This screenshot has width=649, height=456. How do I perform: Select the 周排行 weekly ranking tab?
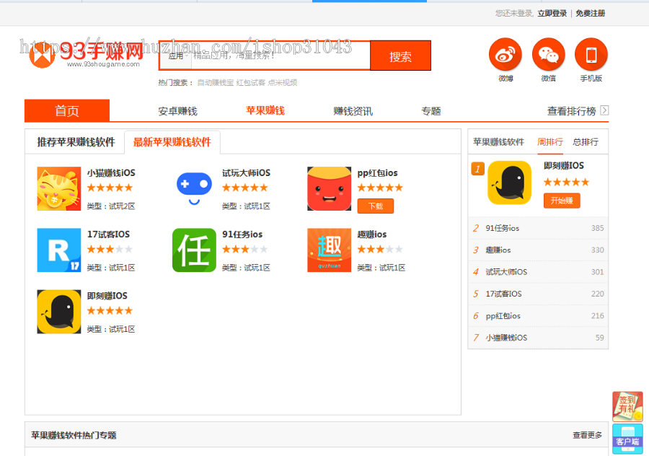click(x=549, y=142)
